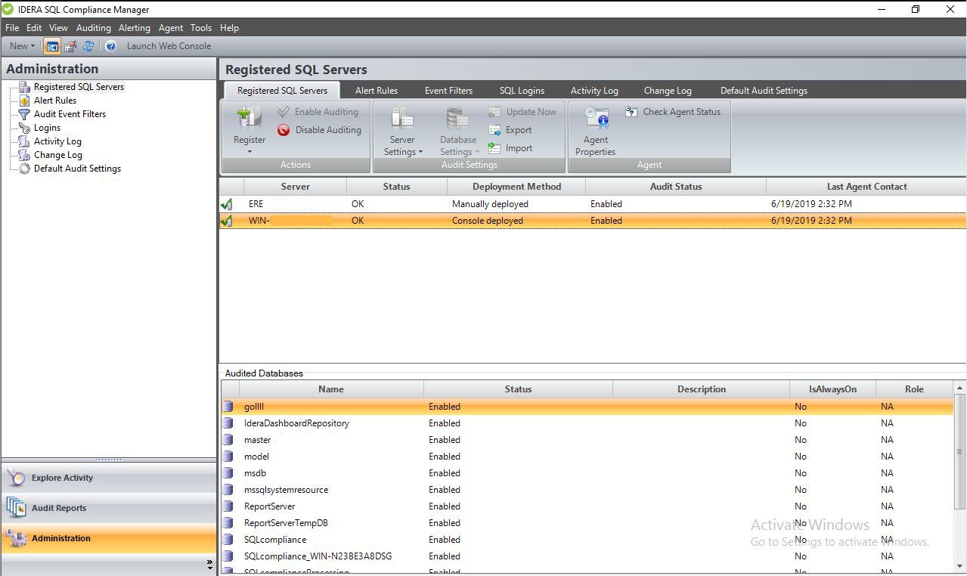Click the Help question mark toolbar icon
Viewport: 967px width, 576px height.
110,46
